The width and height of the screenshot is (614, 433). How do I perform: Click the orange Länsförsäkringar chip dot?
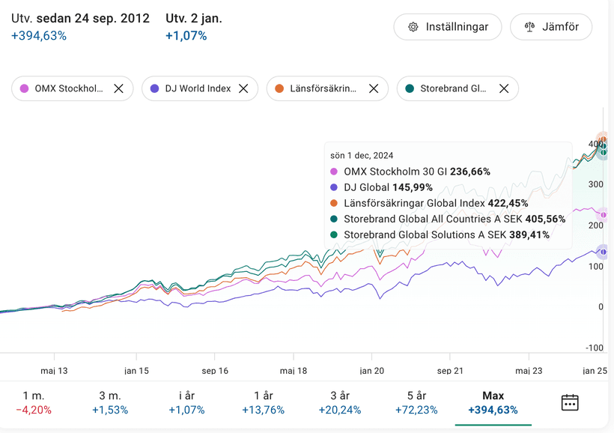pyautogui.click(x=279, y=88)
